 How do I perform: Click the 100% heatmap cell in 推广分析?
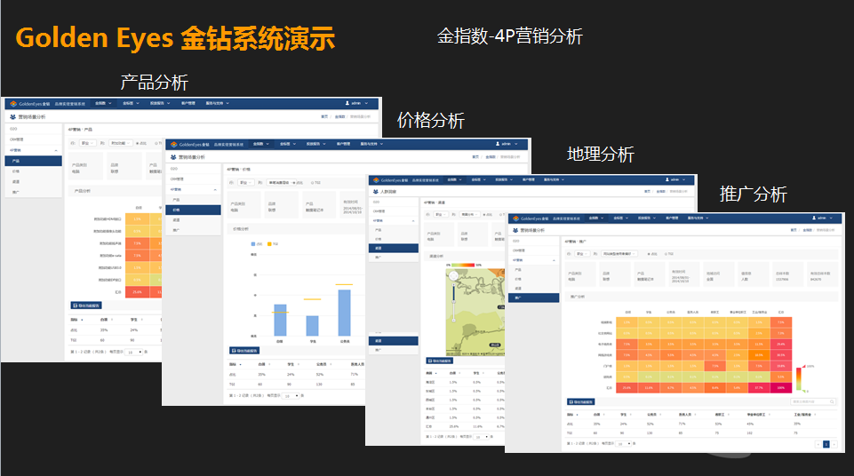coord(781,388)
